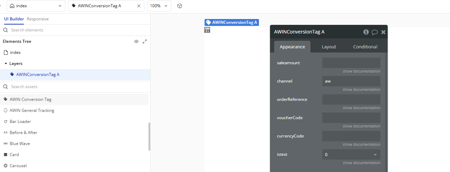Focus the Search elements field
The width and height of the screenshot is (450, 172).
[x=75, y=30]
